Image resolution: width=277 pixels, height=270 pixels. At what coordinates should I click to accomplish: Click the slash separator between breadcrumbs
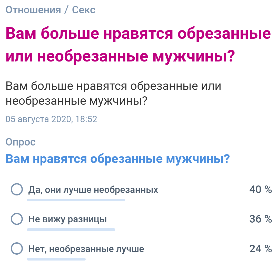[66, 10]
